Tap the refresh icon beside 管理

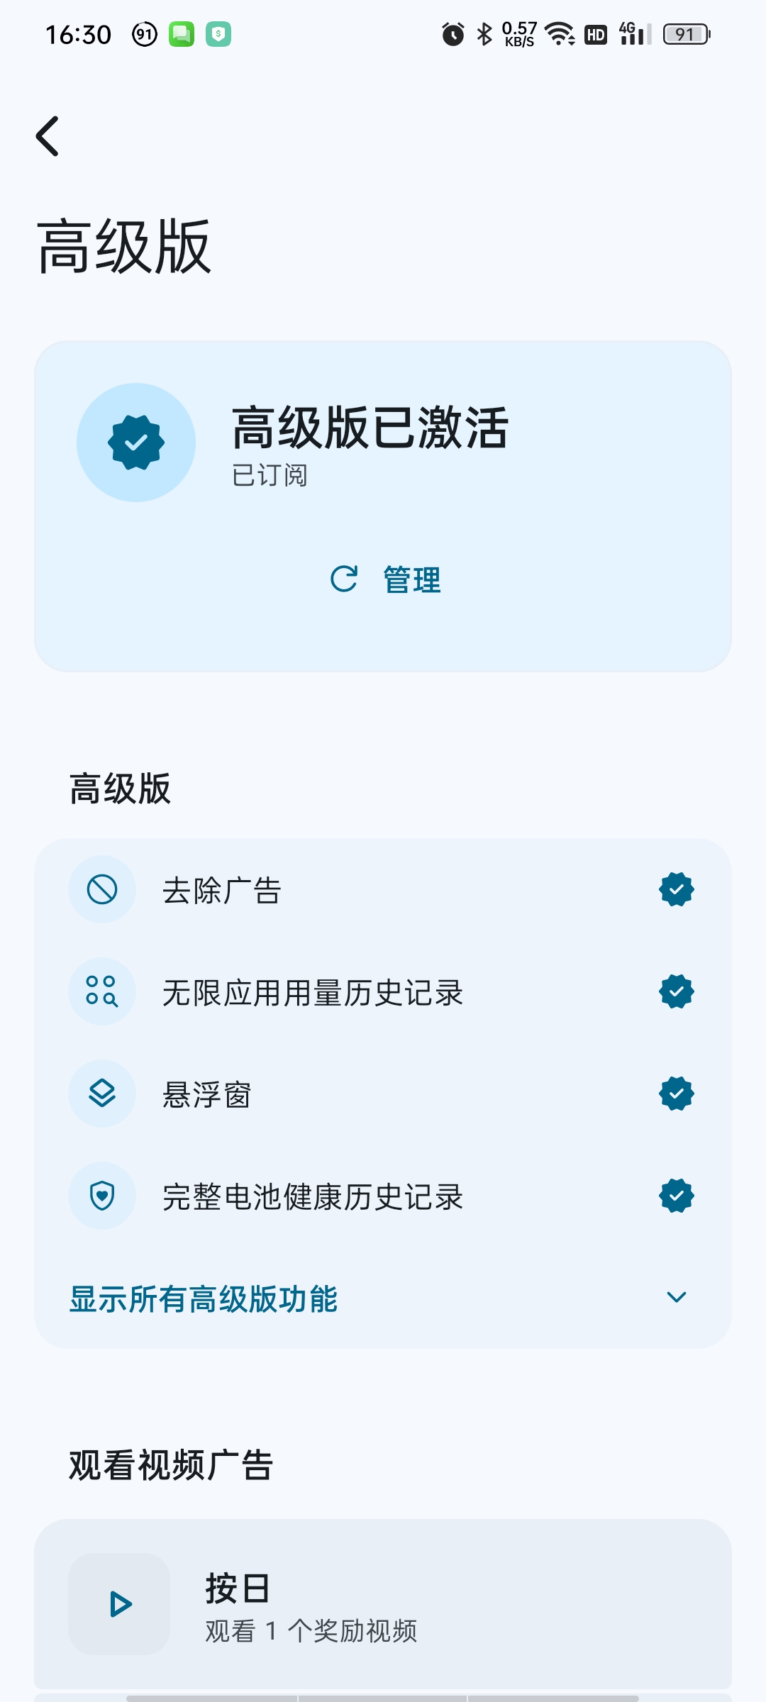(x=344, y=579)
